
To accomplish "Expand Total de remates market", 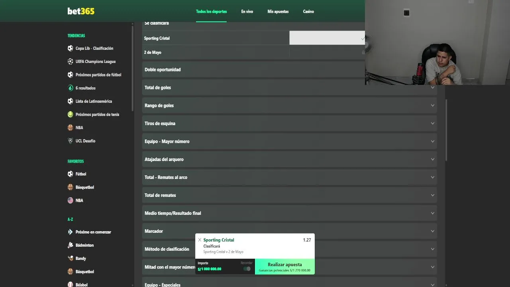I will 289,195.
